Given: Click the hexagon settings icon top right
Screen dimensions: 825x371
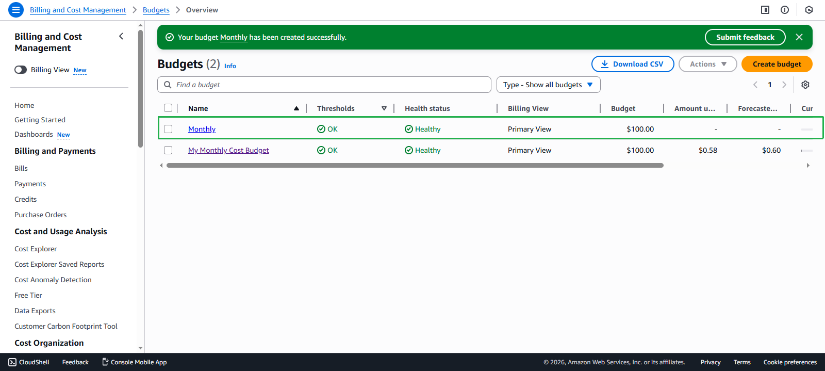Looking at the screenshot, I should (808, 10).
